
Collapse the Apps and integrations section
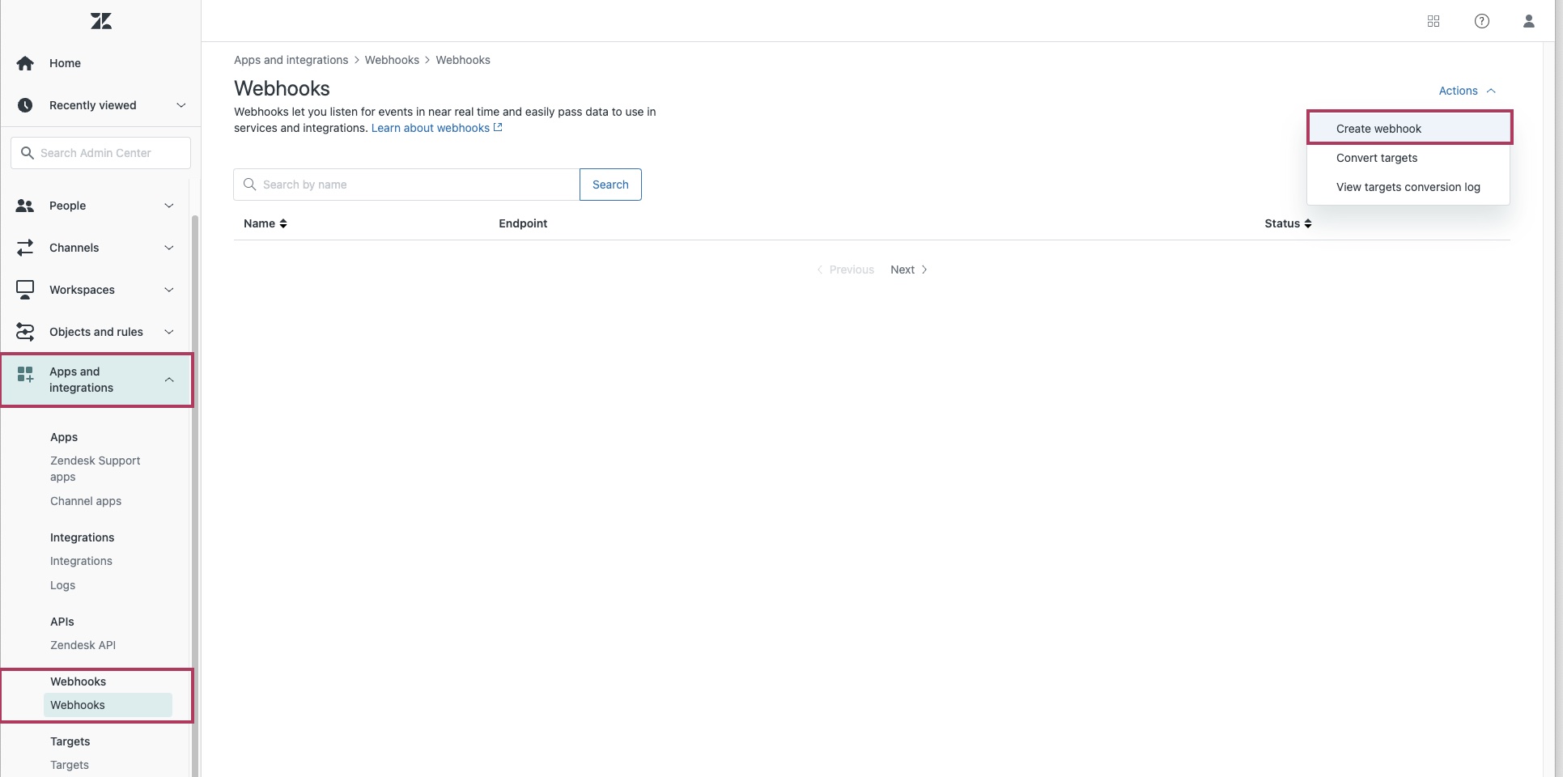click(x=169, y=380)
